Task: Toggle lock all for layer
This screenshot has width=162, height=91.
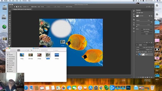Action: (x=146, y=52)
